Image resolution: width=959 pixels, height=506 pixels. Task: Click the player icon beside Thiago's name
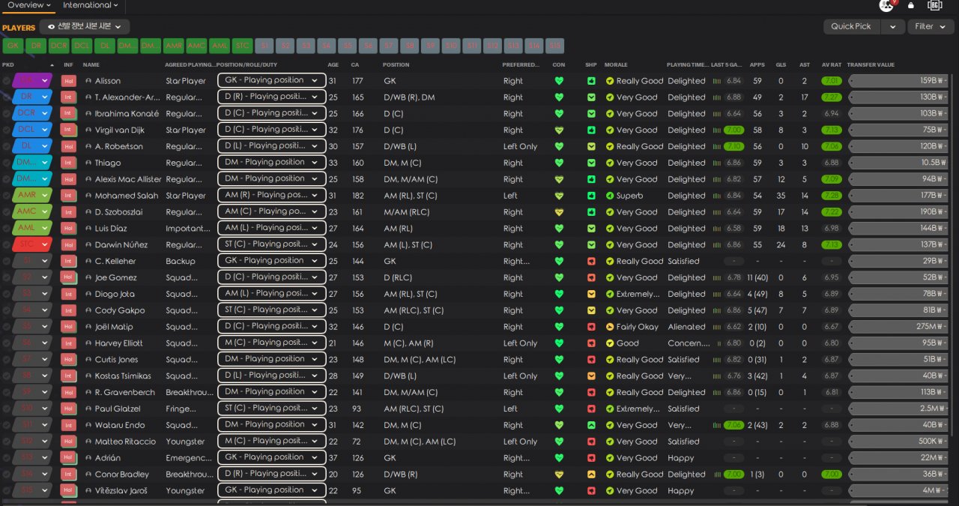coord(87,163)
